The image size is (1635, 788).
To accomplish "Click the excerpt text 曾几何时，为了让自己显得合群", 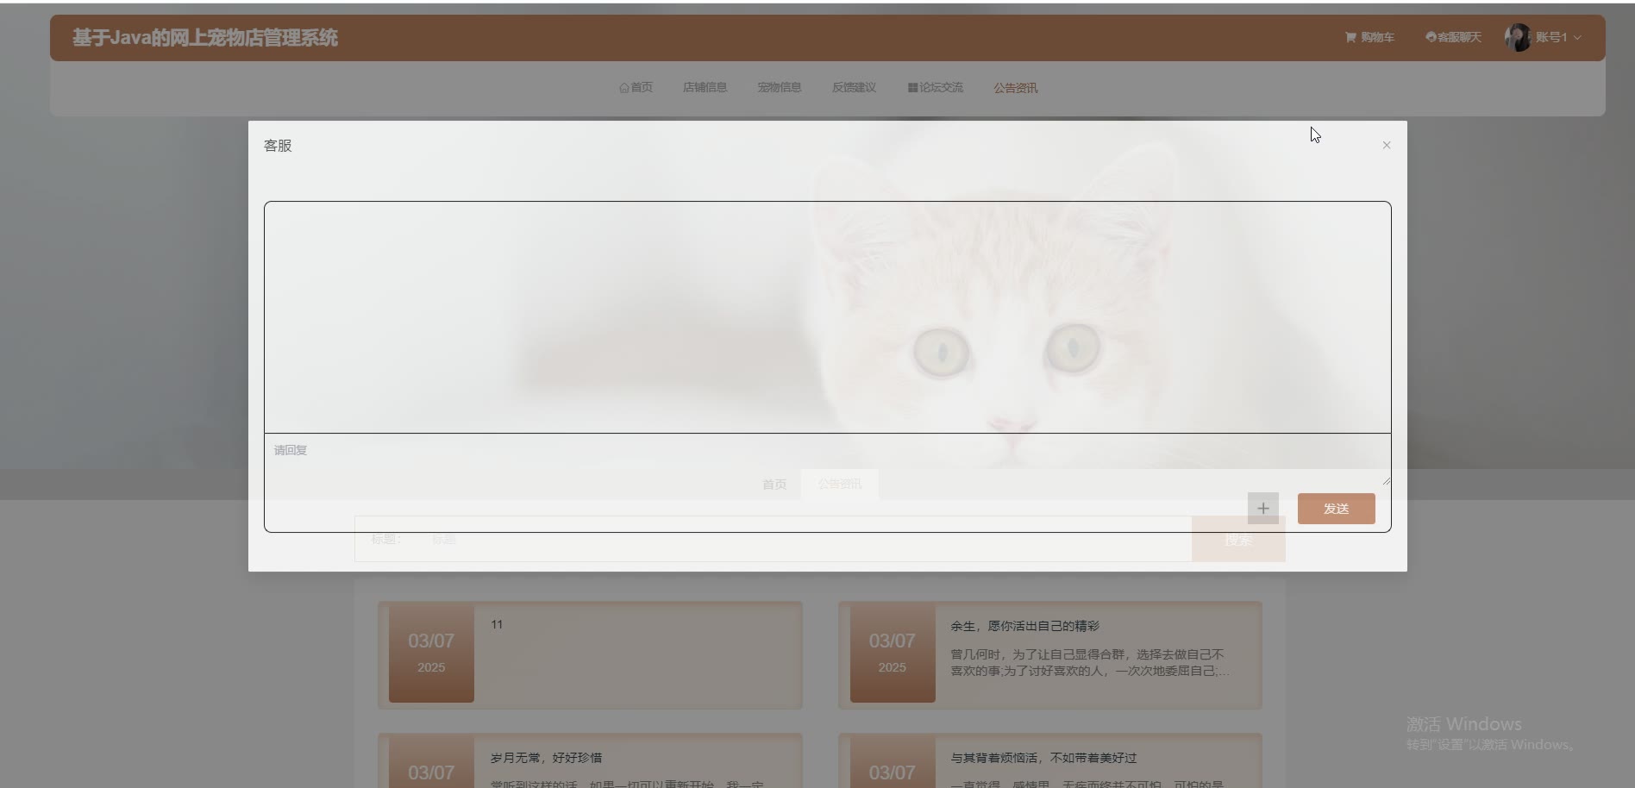I will 1089,662.
